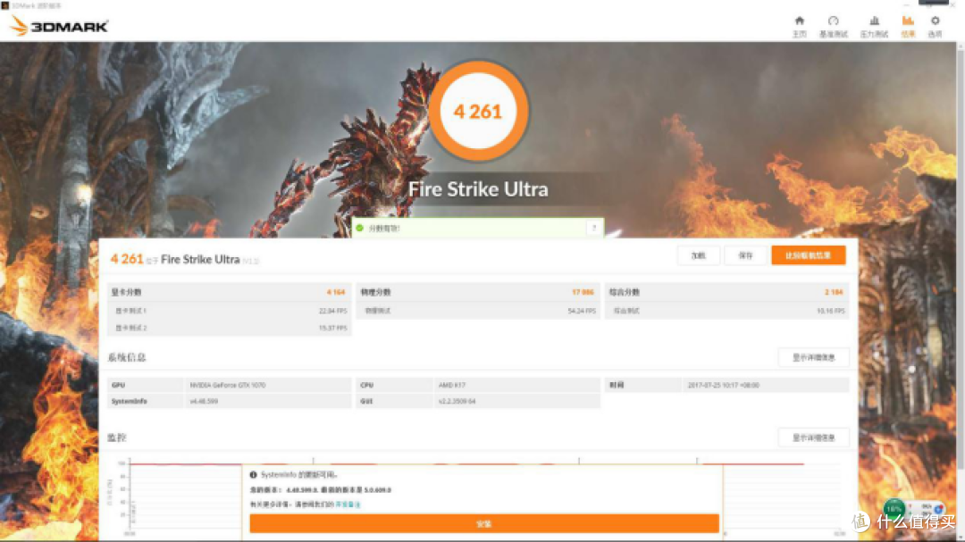965x542 pixels.
Task: Click the orange compare result online button
Action: pos(808,255)
